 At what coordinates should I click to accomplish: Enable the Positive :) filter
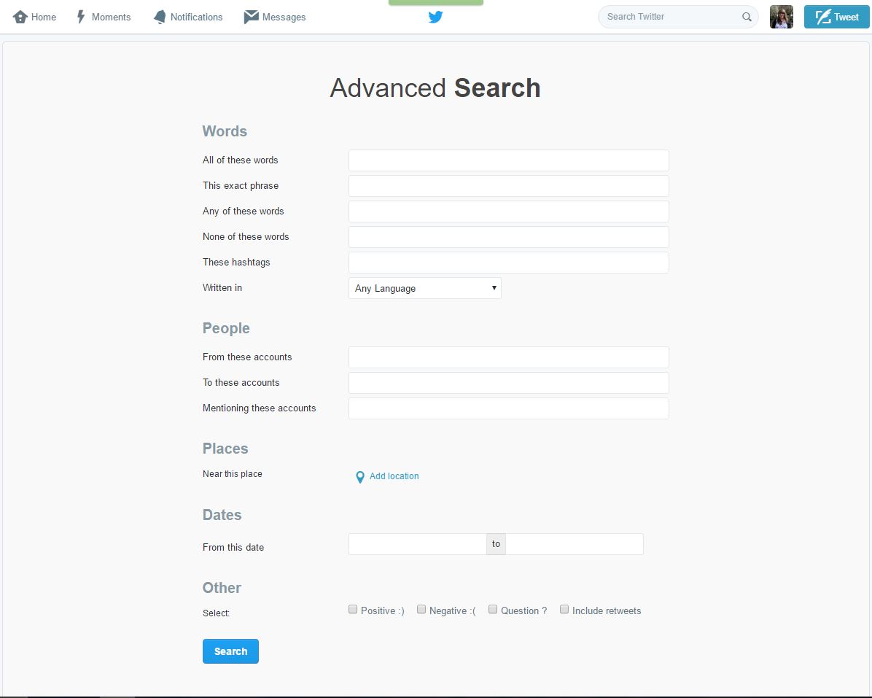352,608
